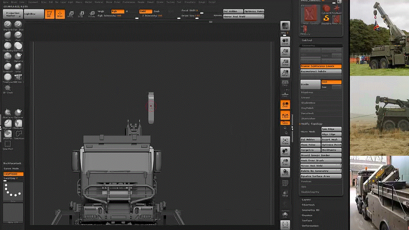Screen dimensions: 409x230
Task: Click the Projection Master button
Action: point(13,14)
